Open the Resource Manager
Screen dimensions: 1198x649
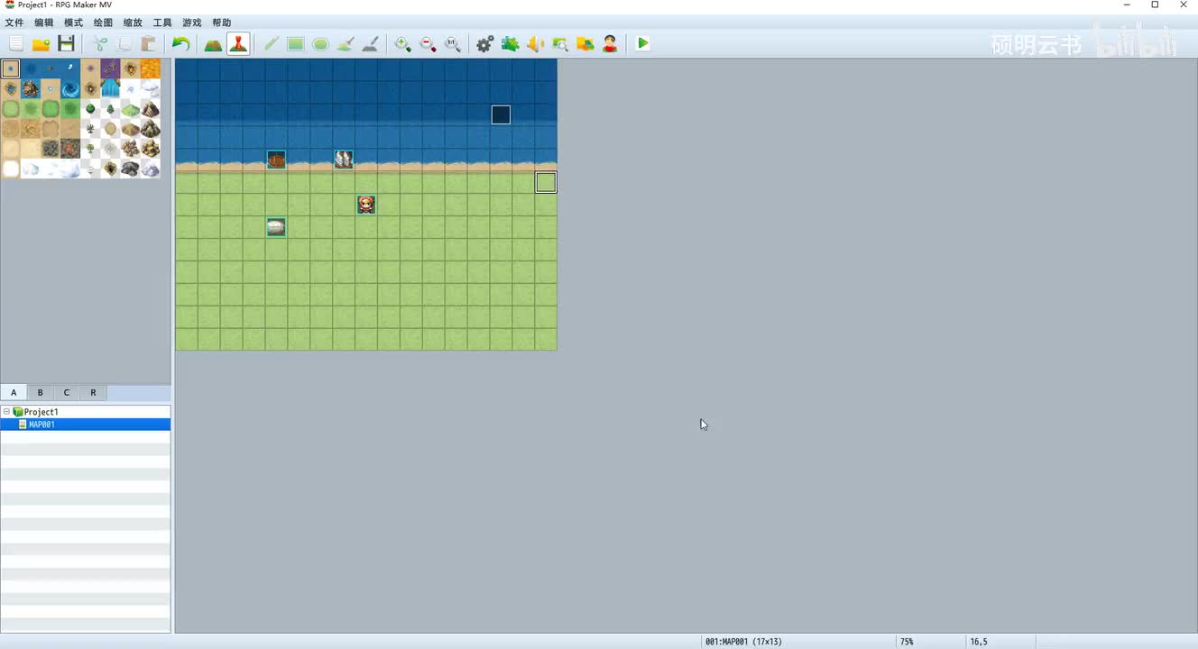pyautogui.click(x=585, y=43)
